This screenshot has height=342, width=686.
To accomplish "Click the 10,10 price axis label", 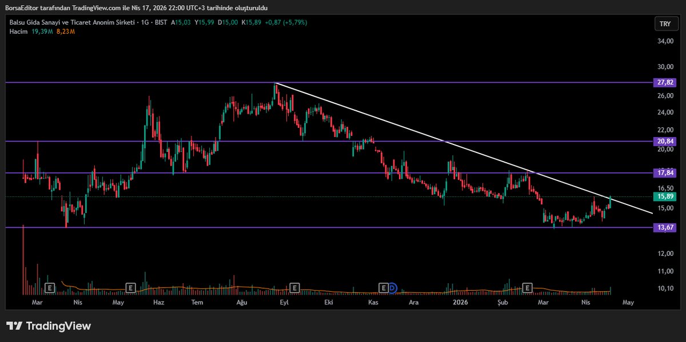I will (665, 288).
